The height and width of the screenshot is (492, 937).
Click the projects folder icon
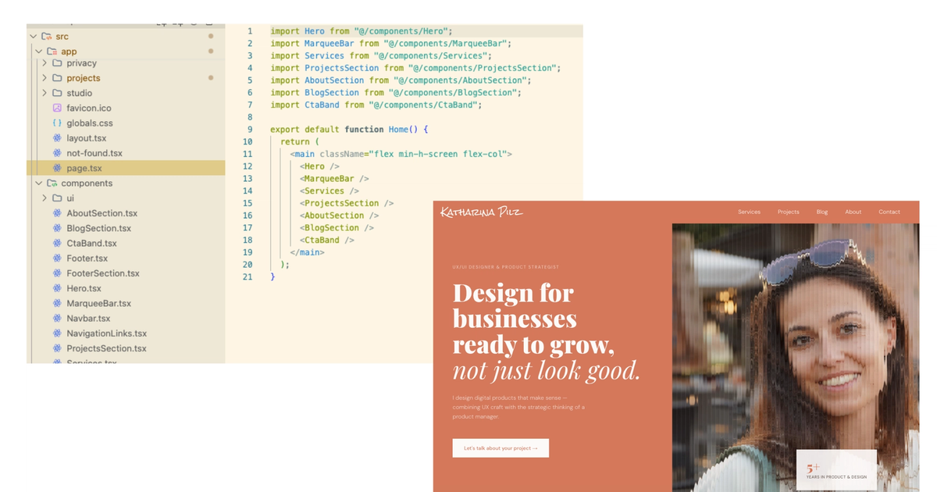[57, 78]
